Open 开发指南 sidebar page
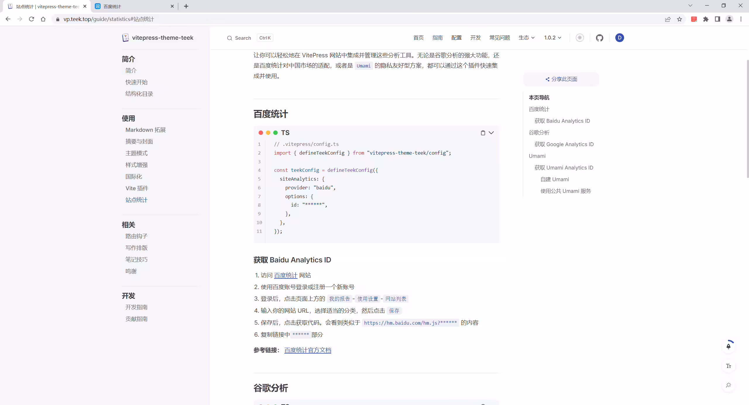 (x=137, y=307)
